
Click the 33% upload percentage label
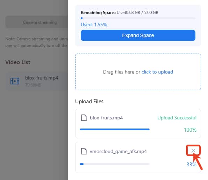(192, 165)
